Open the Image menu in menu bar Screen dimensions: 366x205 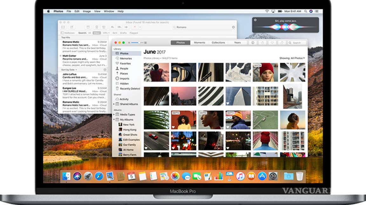click(87, 11)
